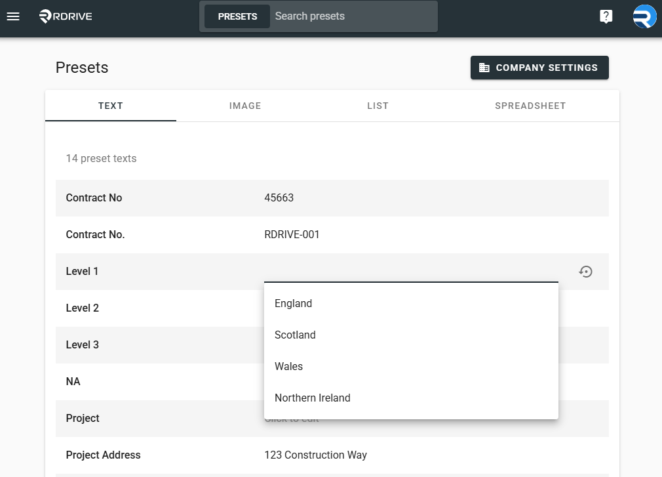
Task: Click the Contract No label
Action: [x=94, y=197]
